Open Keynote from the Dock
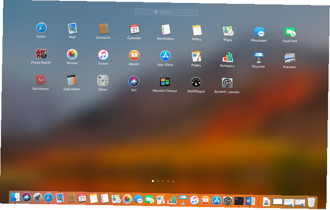The height and width of the screenshot is (210, 330). click(183, 200)
